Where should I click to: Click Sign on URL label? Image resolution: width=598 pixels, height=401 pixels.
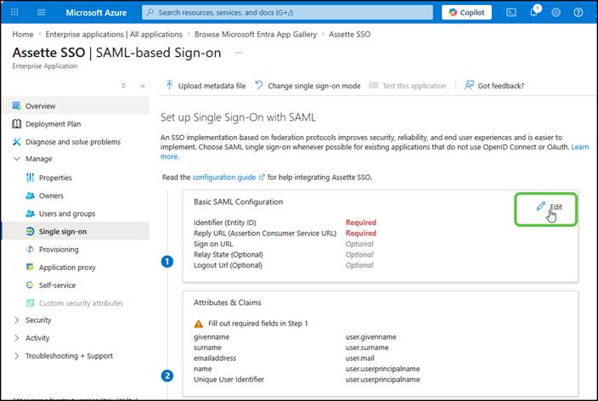pyautogui.click(x=213, y=244)
